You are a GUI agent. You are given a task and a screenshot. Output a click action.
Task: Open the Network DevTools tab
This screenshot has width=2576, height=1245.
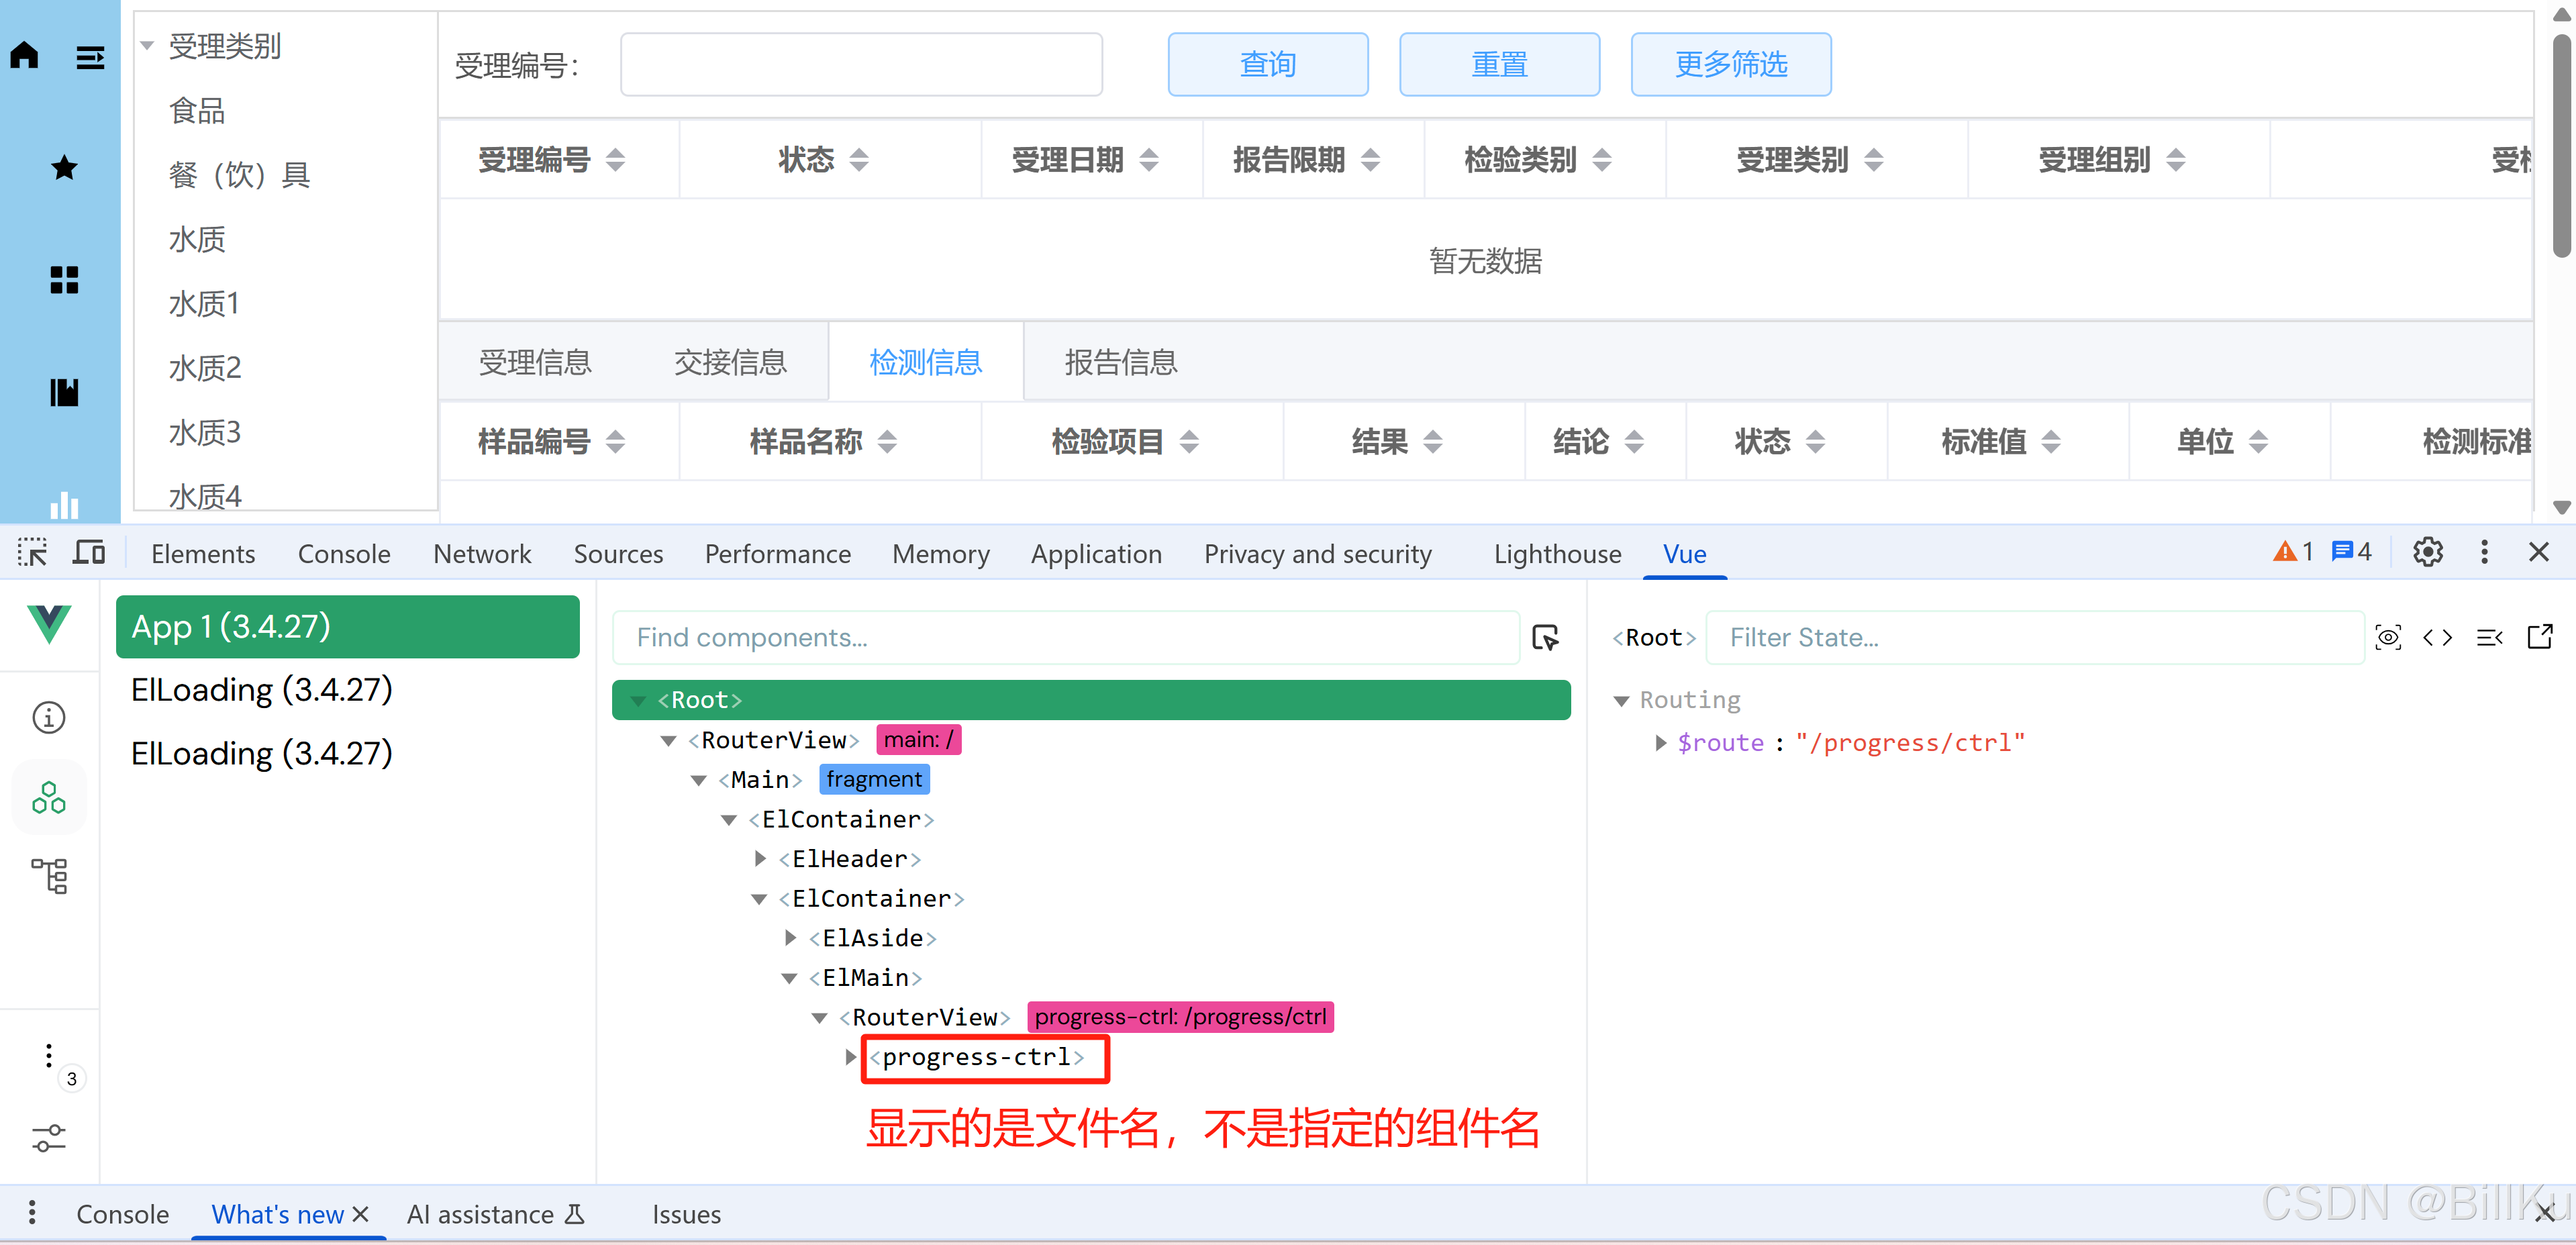point(482,554)
